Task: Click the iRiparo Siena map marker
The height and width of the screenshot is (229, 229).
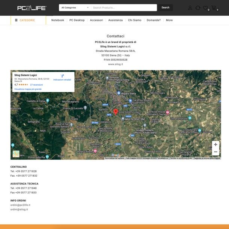Action: point(119,93)
